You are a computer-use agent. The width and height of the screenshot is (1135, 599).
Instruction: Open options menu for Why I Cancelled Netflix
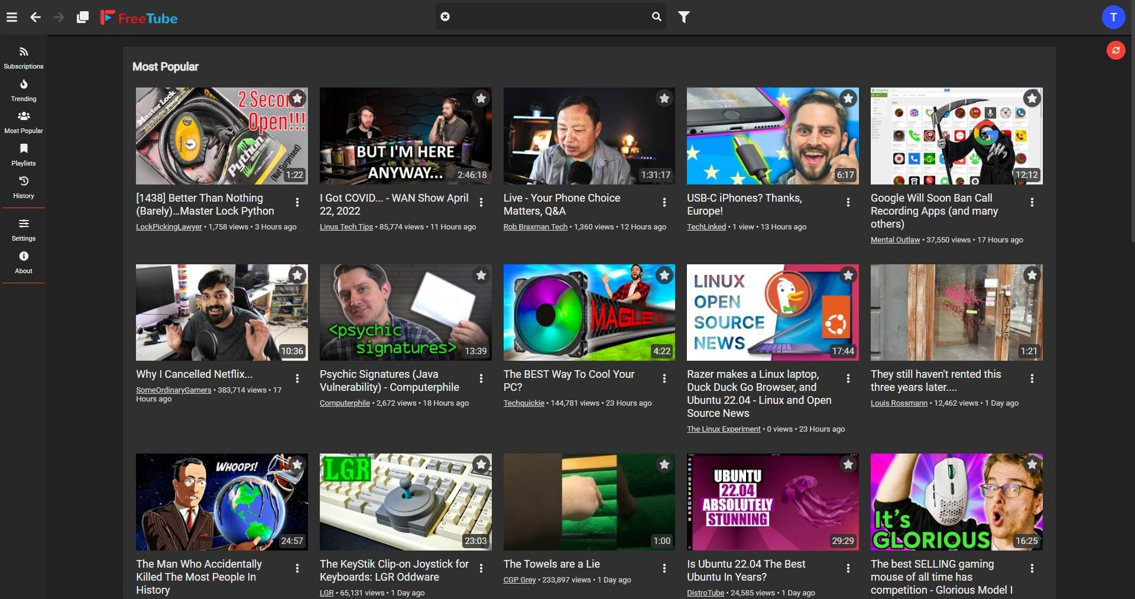point(297,378)
